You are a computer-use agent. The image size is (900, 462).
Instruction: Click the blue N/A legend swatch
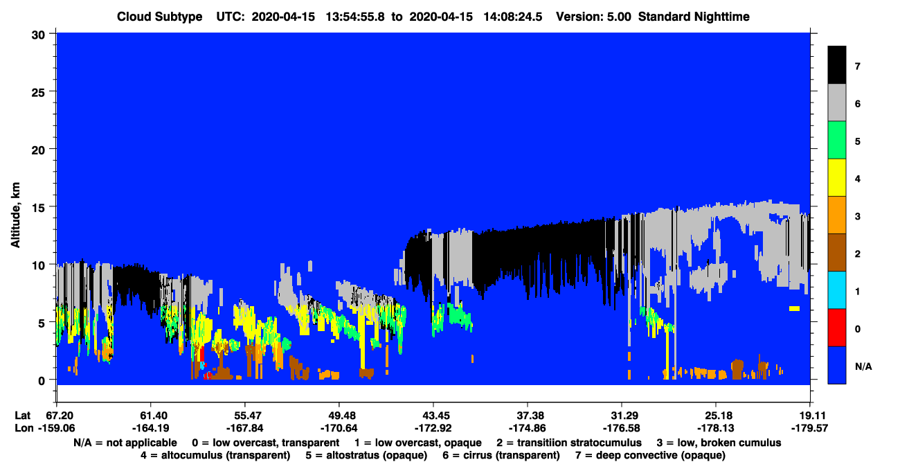[837, 365]
